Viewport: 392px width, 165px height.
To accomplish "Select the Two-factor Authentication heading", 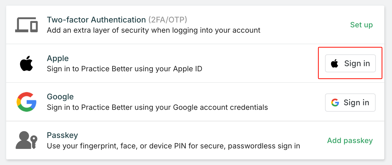I will [x=96, y=20].
